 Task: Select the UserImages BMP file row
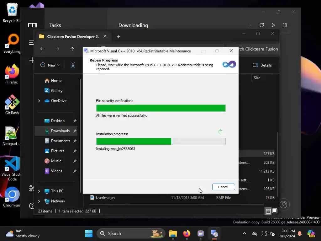coord(182,198)
